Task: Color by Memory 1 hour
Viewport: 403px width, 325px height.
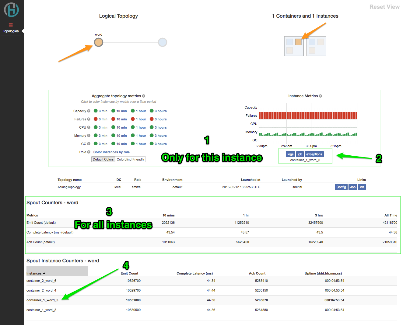Action: tap(138, 136)
